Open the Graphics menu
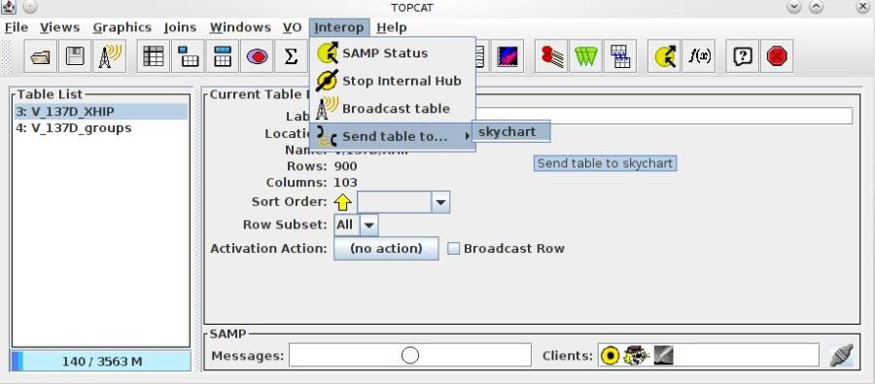This screenshot has height=384, width=875. tap(122, 27)
